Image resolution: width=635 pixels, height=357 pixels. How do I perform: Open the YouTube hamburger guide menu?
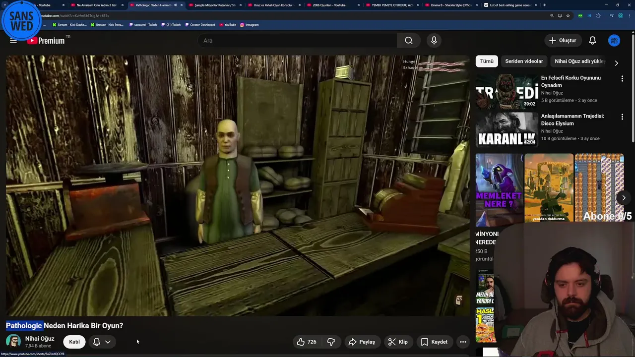tap(13, 41)
